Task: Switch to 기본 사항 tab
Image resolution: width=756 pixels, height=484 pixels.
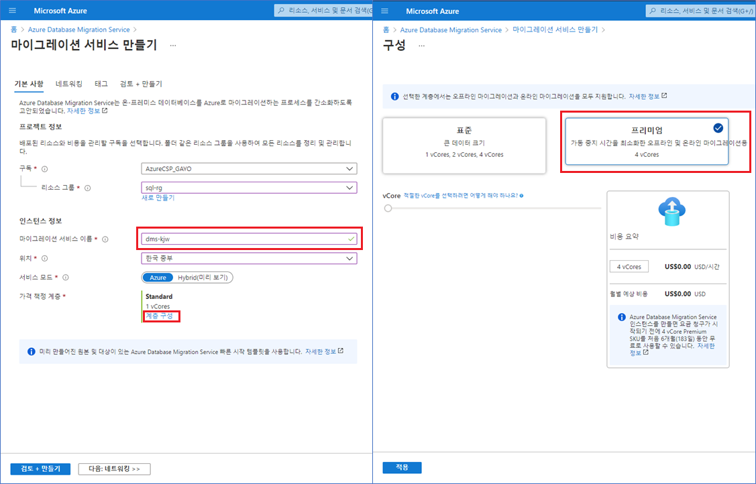Action: pyautogui.click(x=29, y=84)
